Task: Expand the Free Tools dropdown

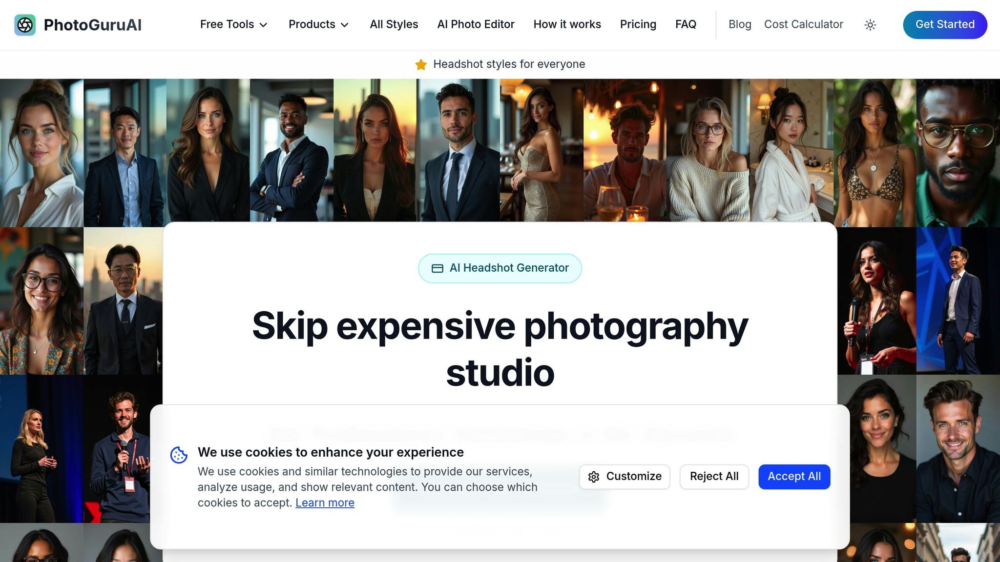Action: click(233, 24)
